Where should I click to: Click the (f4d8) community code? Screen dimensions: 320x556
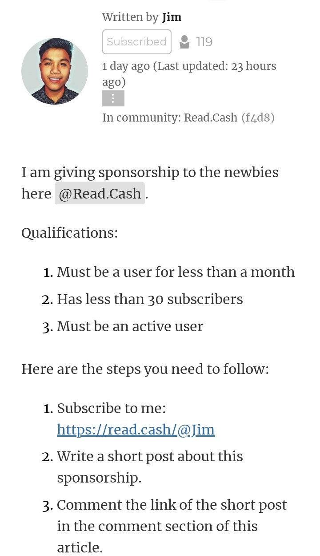[x=258, y=118]
